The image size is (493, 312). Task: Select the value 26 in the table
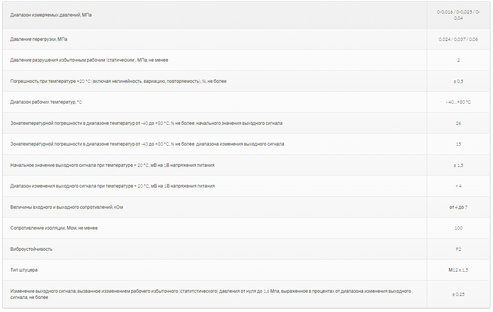point(458,123)
